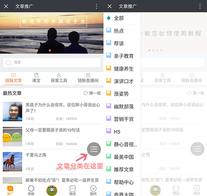Select the 全部 category with flame icon
The height and width of the screenshot is (196, 207).
tap(119, 18)
